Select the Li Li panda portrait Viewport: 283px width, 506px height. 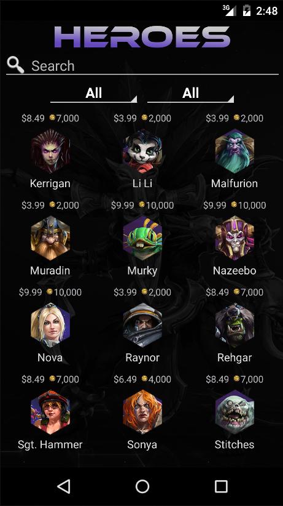coord(142,151)
